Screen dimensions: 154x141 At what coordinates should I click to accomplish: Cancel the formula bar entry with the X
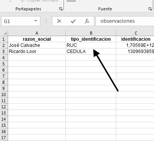pos(59,21)
